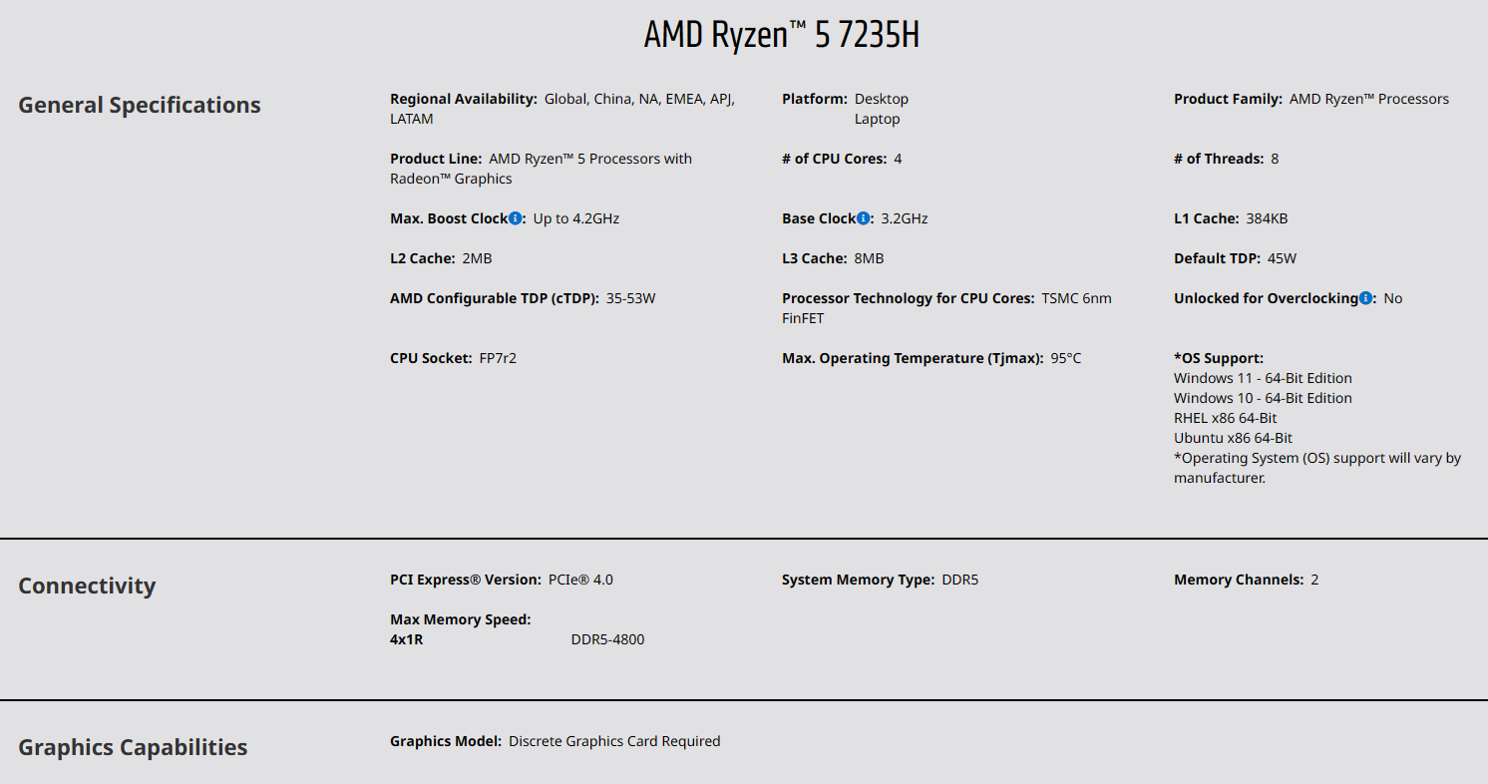Click the PCI Express Version entry
1488x784 pixels.
(x=502, y=580)
